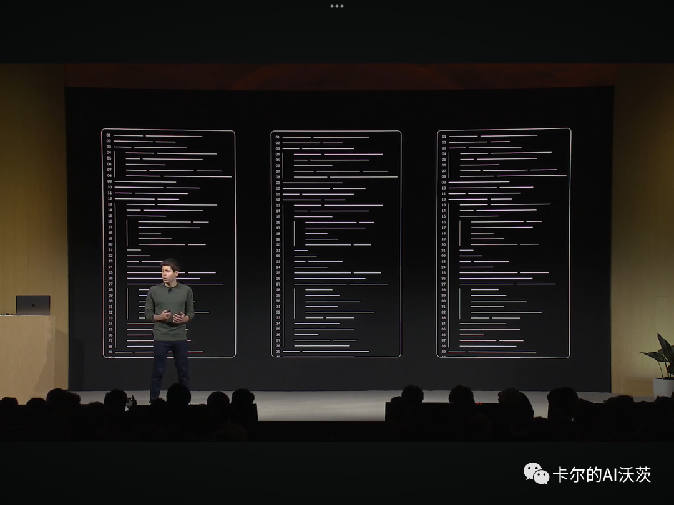Click line number 27 in the middle panel
Image resolution: width=674 pixels, height=505 pixels.
click(x=278, y=284)
